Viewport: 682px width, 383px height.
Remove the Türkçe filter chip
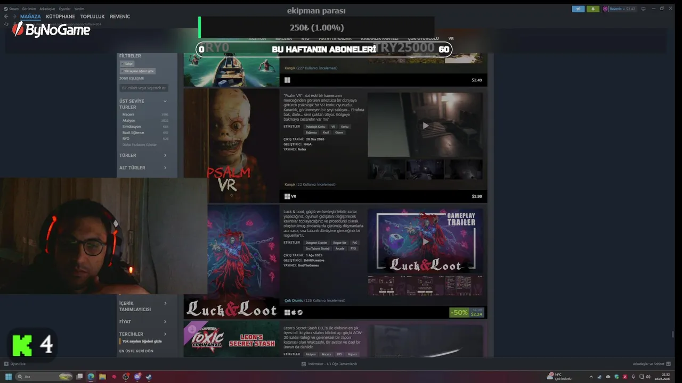(x=127, y=64)
